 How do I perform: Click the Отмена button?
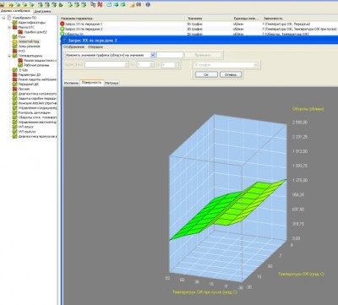click(x=231, y=74)
